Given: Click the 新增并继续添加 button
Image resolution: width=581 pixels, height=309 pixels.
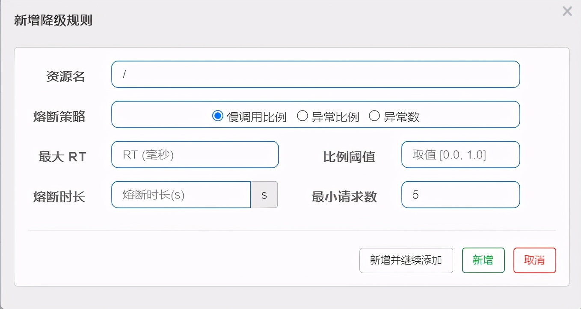Looking at the screenshot, I should [x=406, y=260].
